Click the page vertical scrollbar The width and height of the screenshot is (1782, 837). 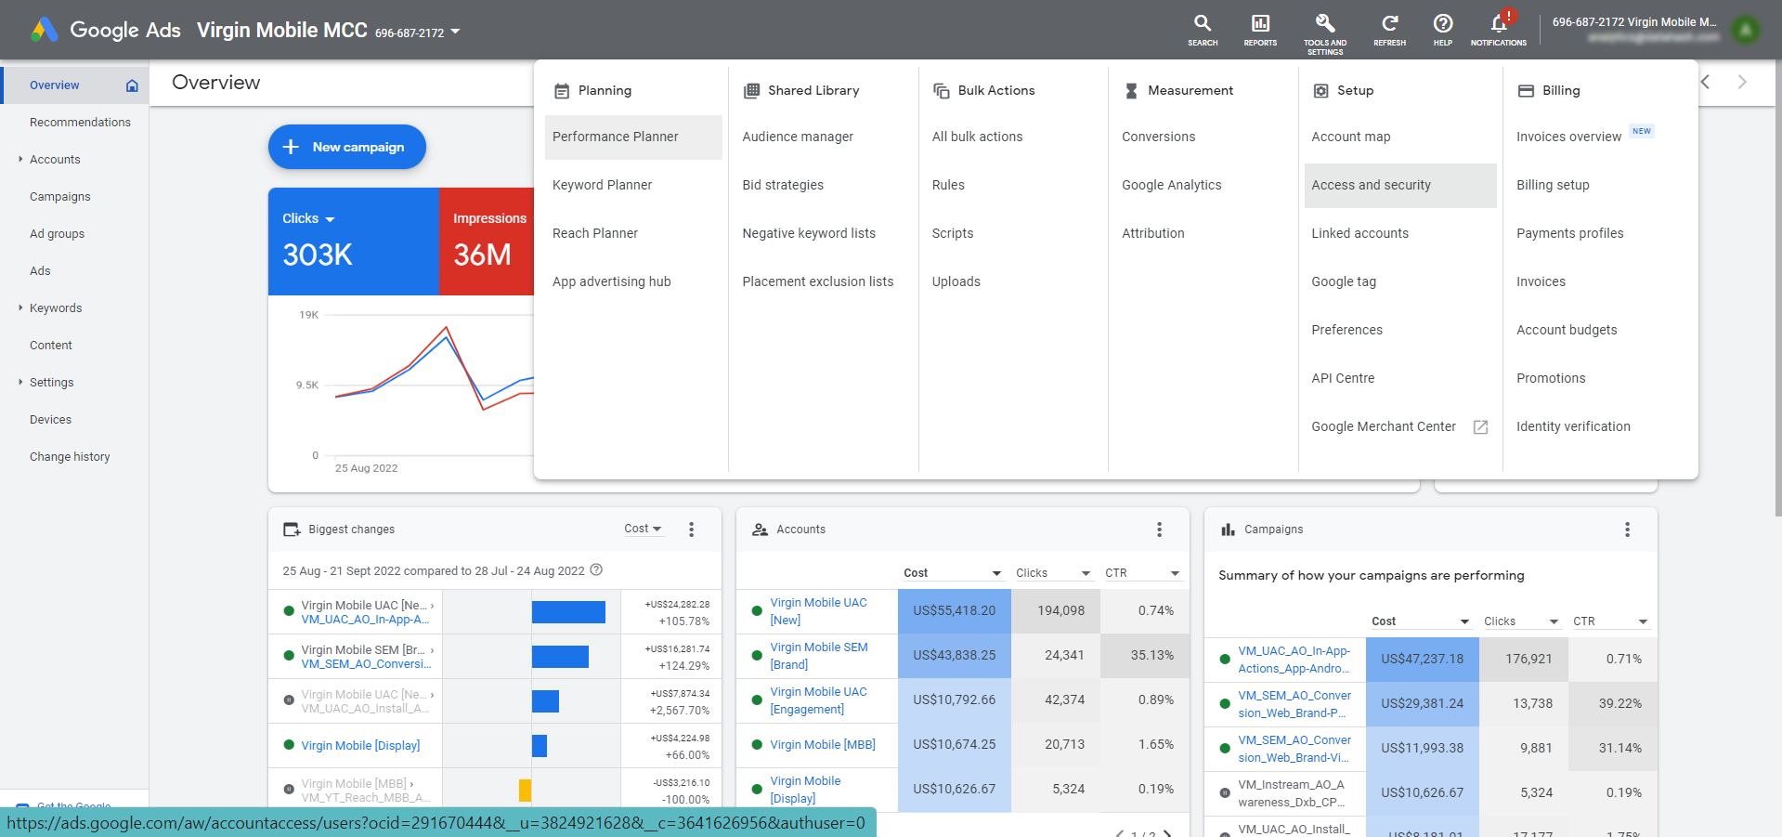pyautogui.click(x=1777, y=288)
